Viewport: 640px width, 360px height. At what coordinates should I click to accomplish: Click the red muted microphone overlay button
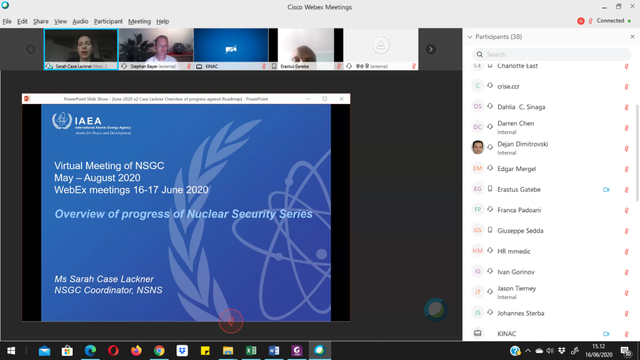click(x=231, y=321)
